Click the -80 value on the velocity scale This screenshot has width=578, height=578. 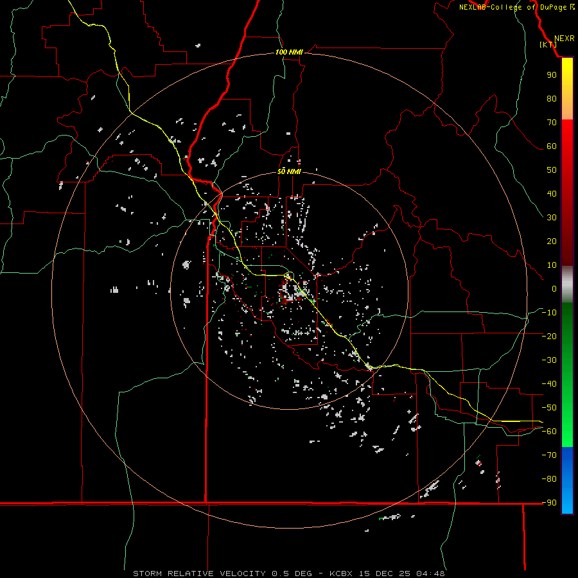pos(549,479)
